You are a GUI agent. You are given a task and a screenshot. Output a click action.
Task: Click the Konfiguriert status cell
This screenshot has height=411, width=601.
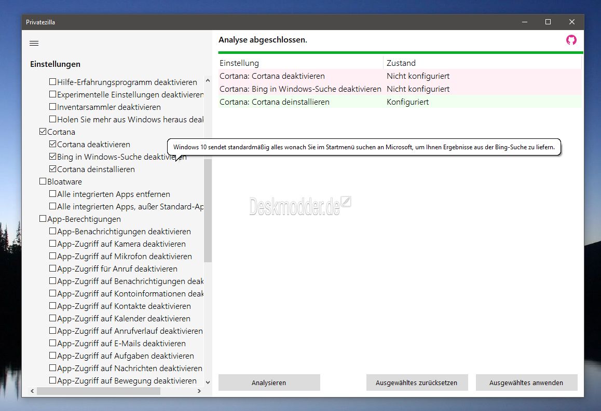point(407,102)
